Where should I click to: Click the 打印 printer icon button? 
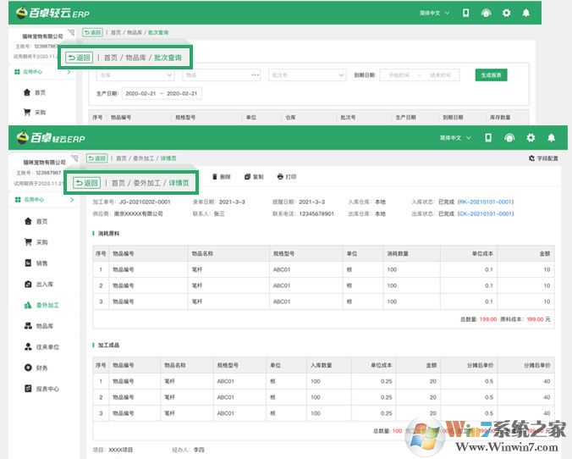tap(286, 177)
